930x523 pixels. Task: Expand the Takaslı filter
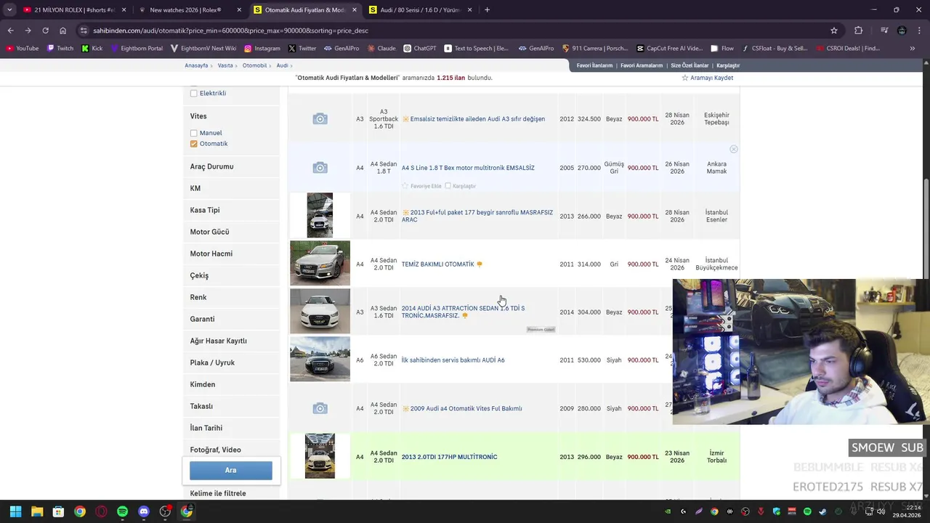(x=231, y=406)
